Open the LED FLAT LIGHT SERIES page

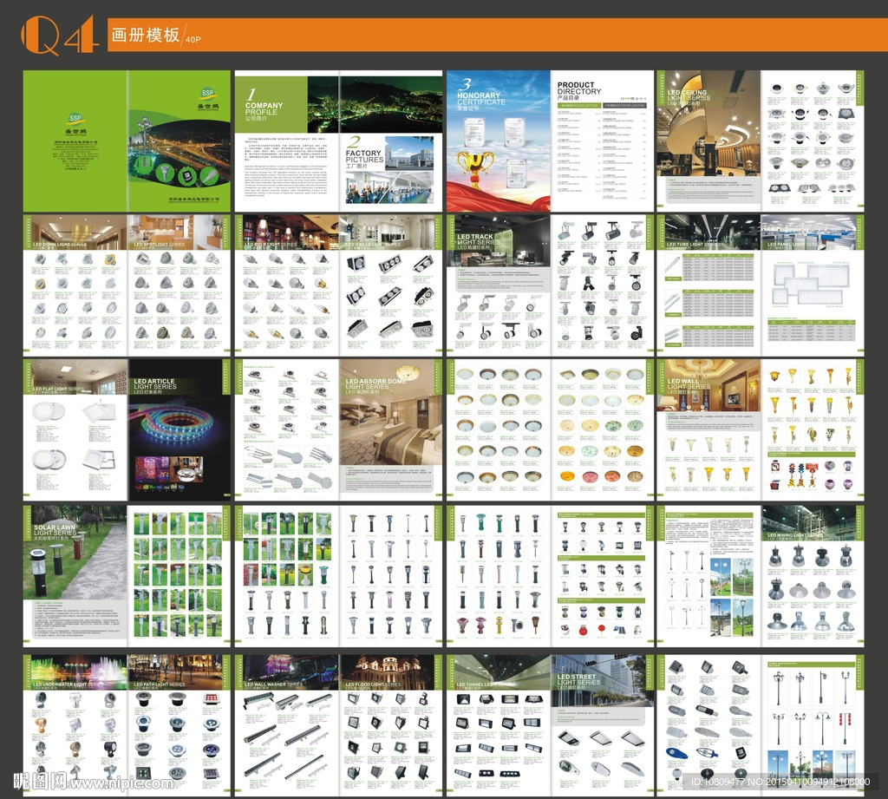(75, 429)
